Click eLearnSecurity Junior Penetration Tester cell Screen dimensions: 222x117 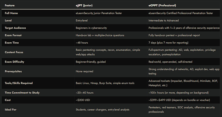coord(99,13)
